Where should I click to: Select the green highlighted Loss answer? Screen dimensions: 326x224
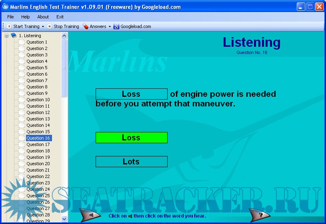[131, 138]
